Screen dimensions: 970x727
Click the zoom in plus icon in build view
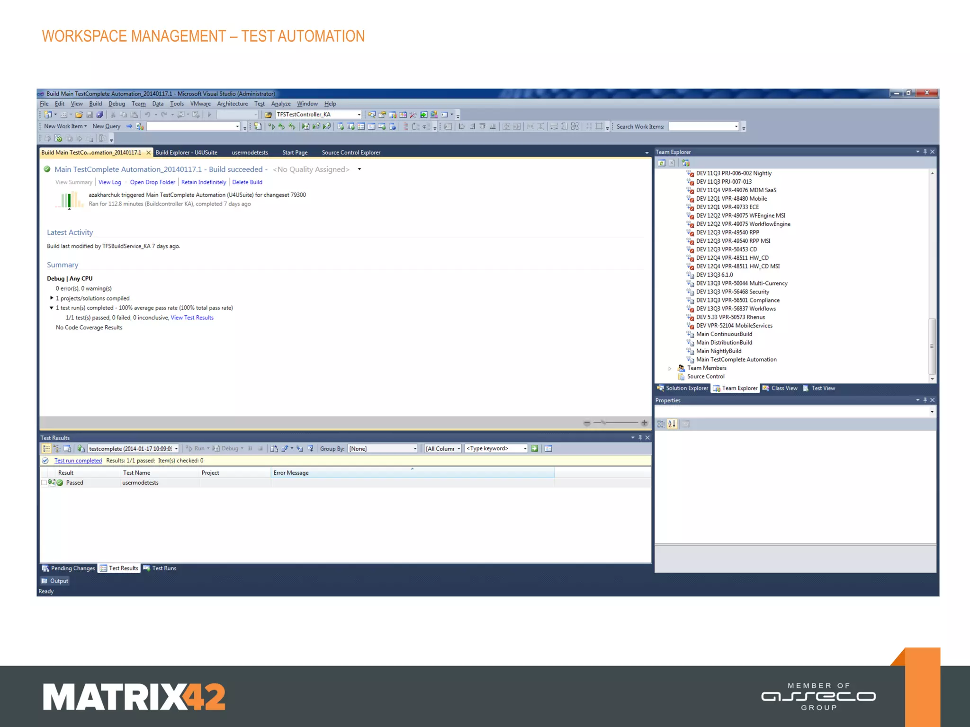point(644,423)
